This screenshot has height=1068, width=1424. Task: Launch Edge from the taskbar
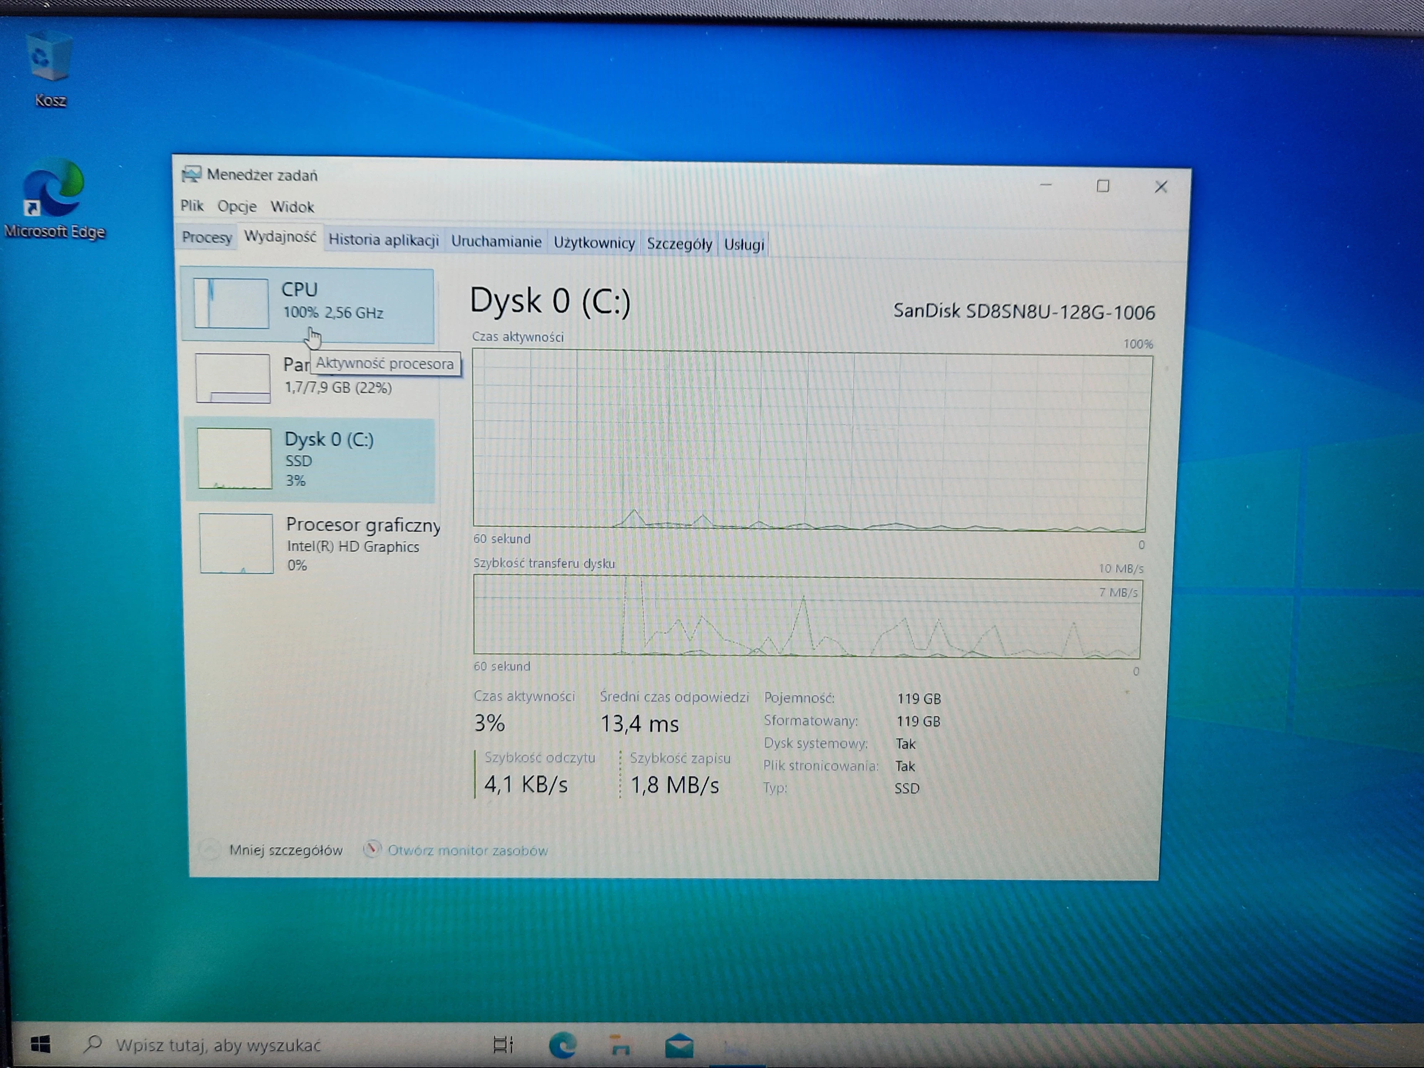tap(562, 1045)
